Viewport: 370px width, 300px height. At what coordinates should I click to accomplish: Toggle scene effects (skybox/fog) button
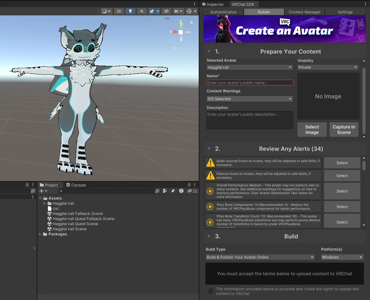(x=151, y=11)
